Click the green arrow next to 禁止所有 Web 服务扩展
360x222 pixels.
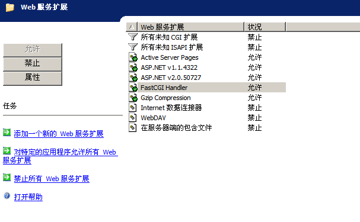click(7, 178)
